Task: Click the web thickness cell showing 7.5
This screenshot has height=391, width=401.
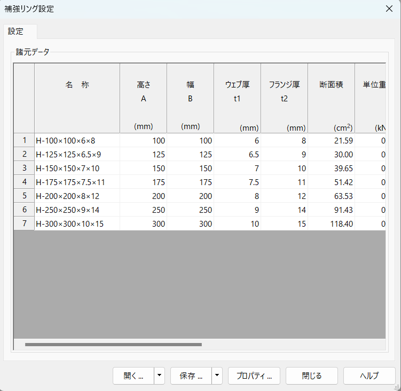Action: [x=237, y=182]
